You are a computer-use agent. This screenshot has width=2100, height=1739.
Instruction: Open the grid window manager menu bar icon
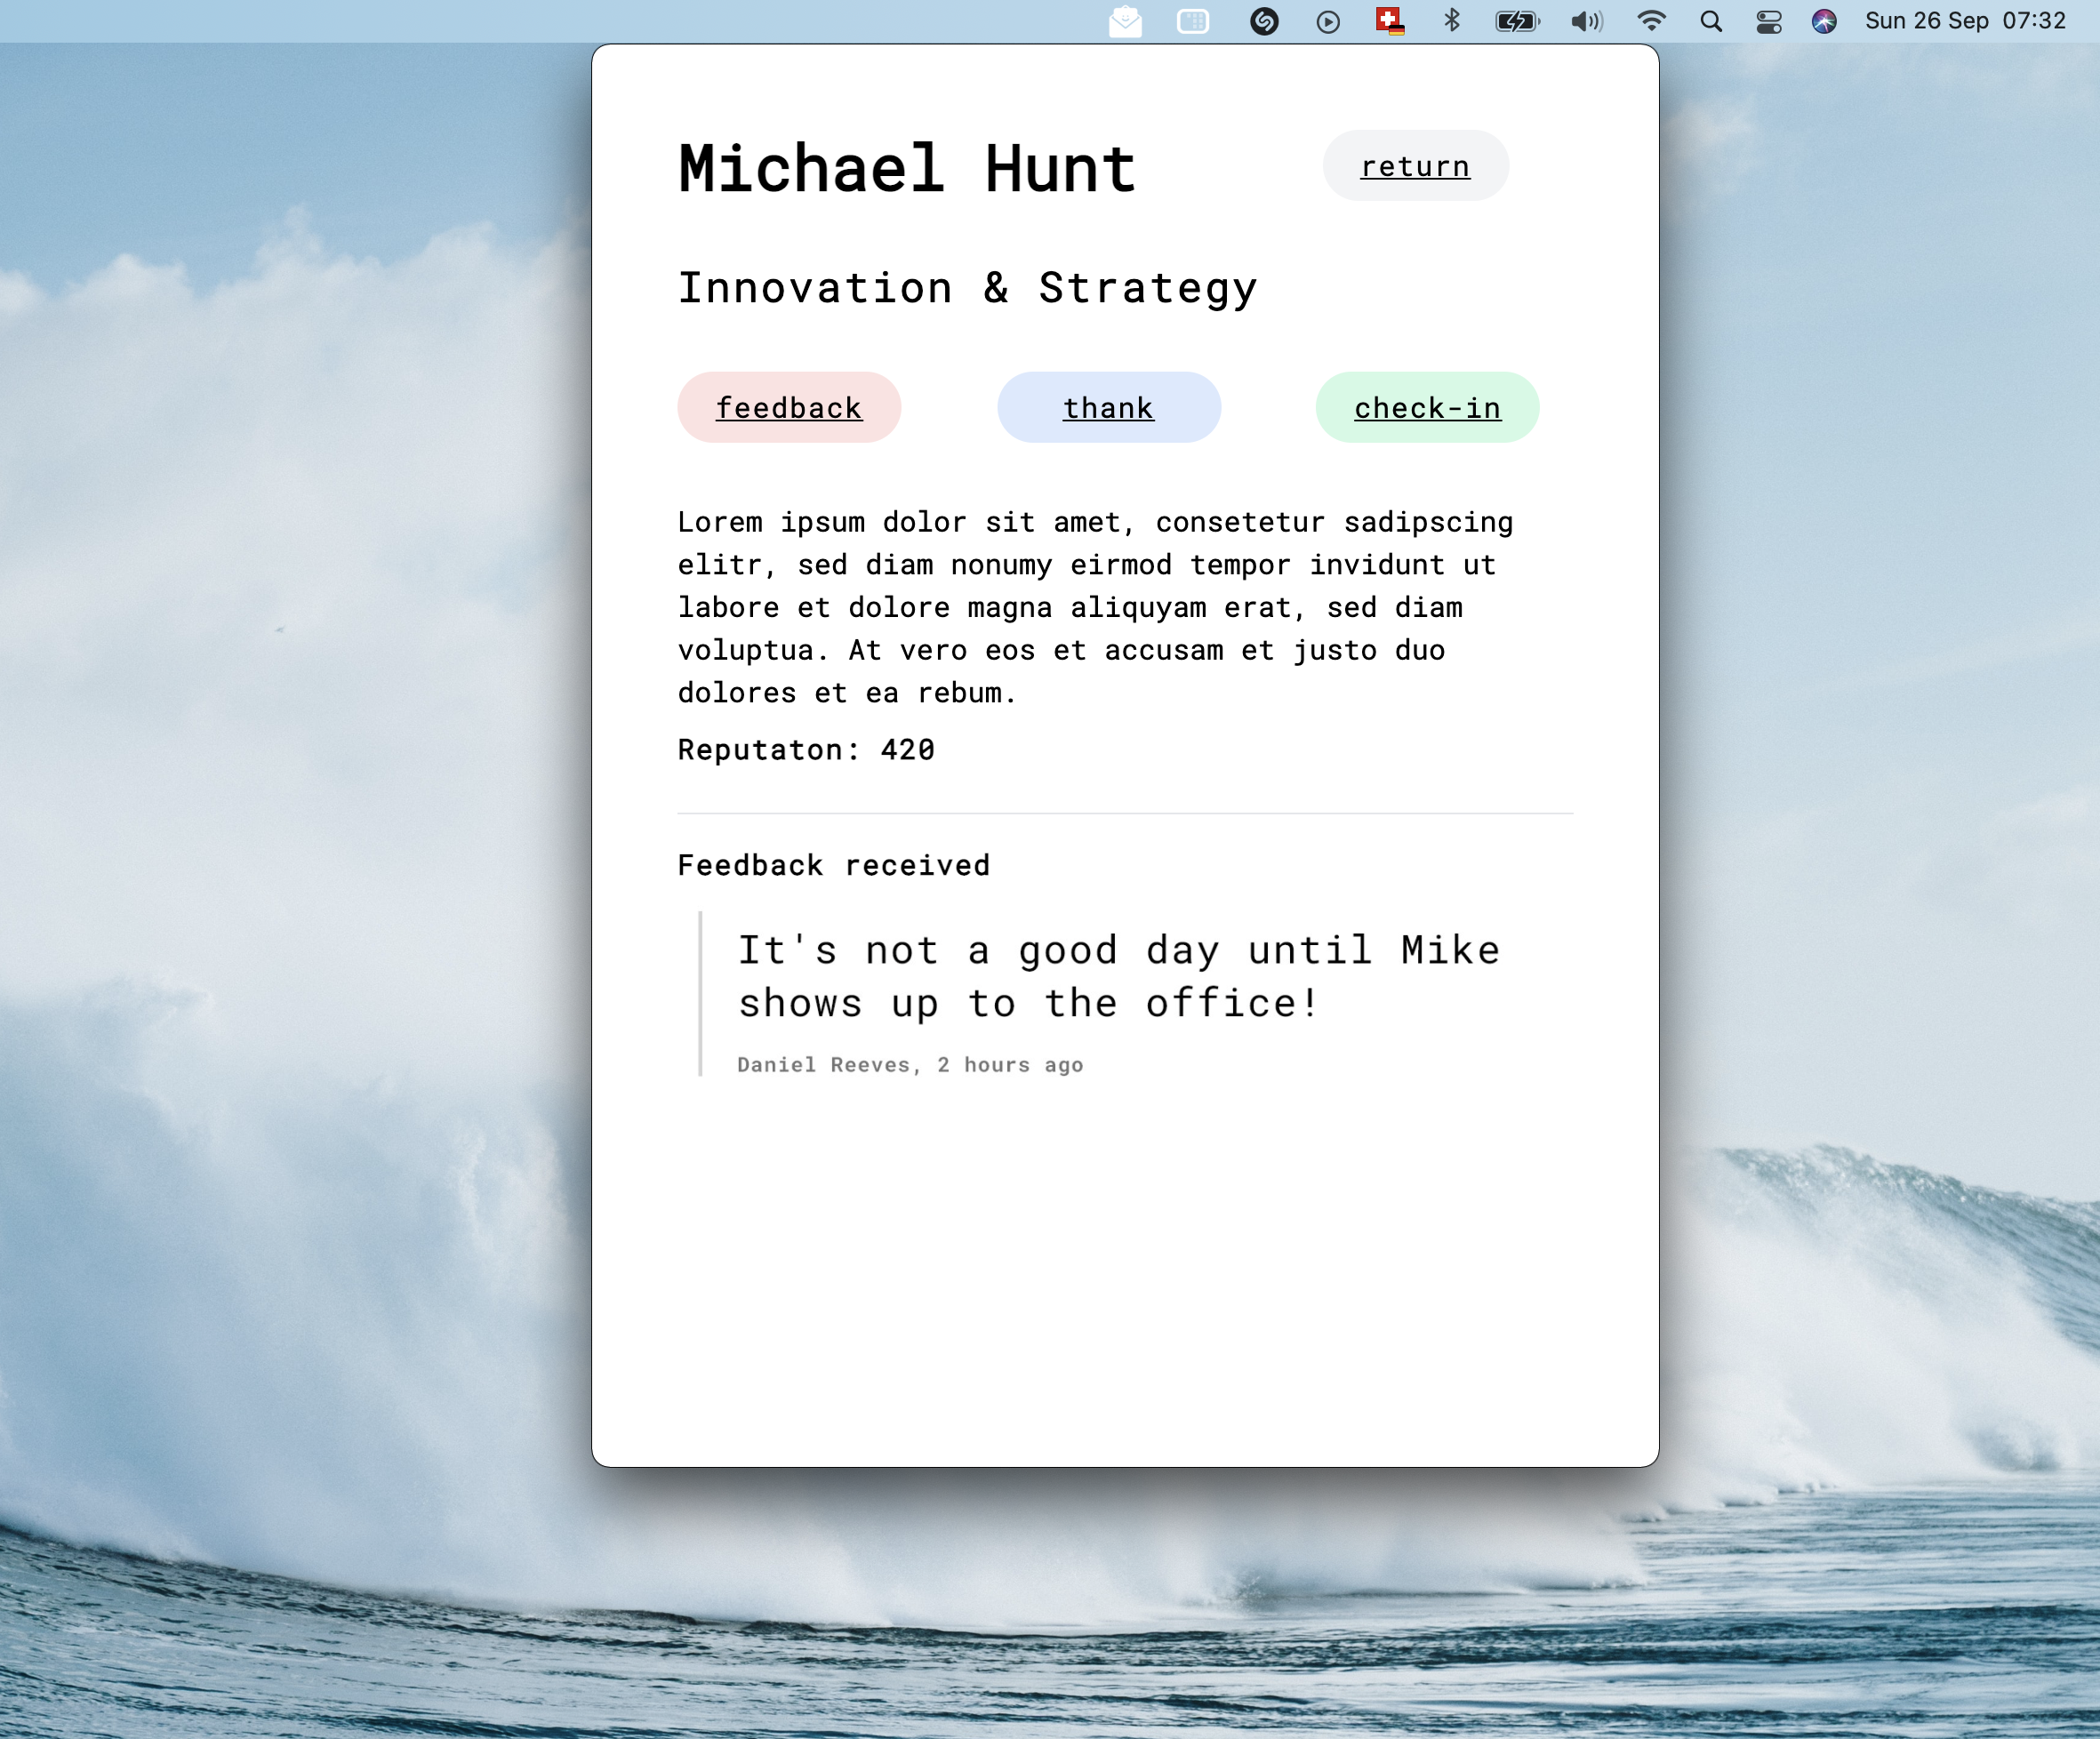click(1193, 21)
